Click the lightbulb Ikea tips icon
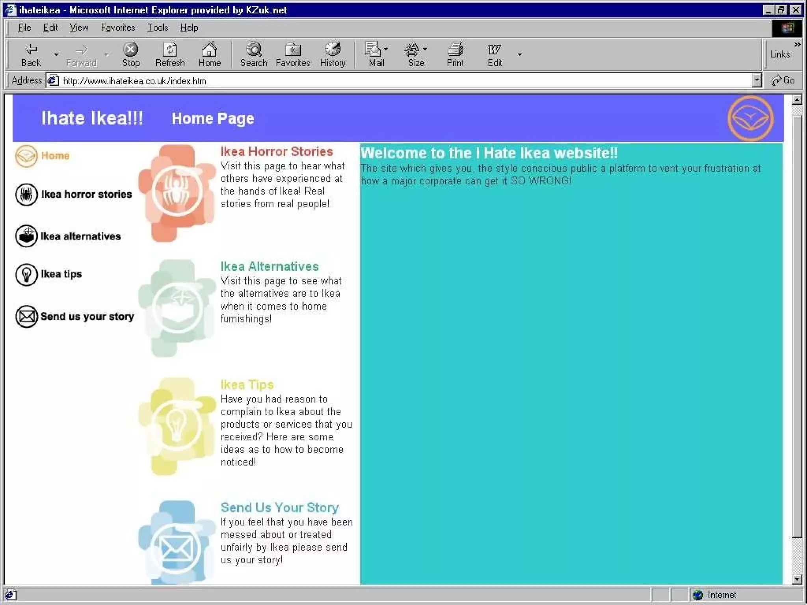The height and width of the screenshot is (605, 807). click(26, 275)
